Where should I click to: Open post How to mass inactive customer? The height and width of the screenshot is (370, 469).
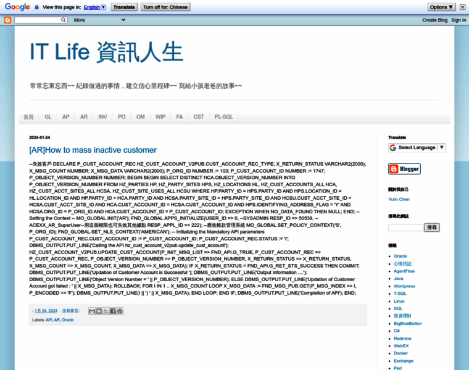click(x=93, y=150)
